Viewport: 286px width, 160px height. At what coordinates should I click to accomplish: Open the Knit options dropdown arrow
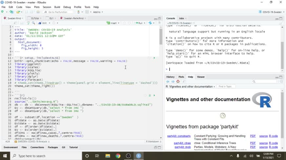pyautogui.click(x=50, y=23)
